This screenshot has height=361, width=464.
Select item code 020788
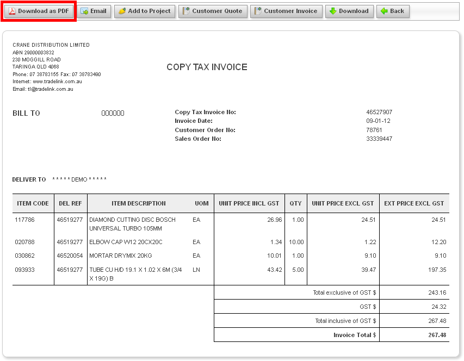click(24, 242)
